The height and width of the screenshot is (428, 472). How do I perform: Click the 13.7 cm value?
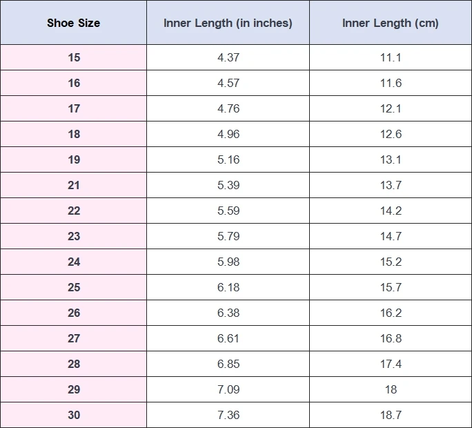(x=391, y=185)
